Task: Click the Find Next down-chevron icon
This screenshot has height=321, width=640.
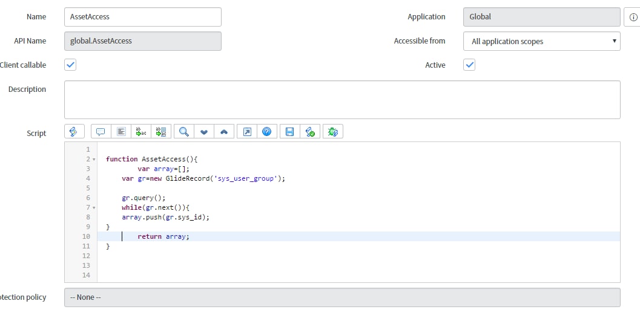Action: [x=204, y=132]
